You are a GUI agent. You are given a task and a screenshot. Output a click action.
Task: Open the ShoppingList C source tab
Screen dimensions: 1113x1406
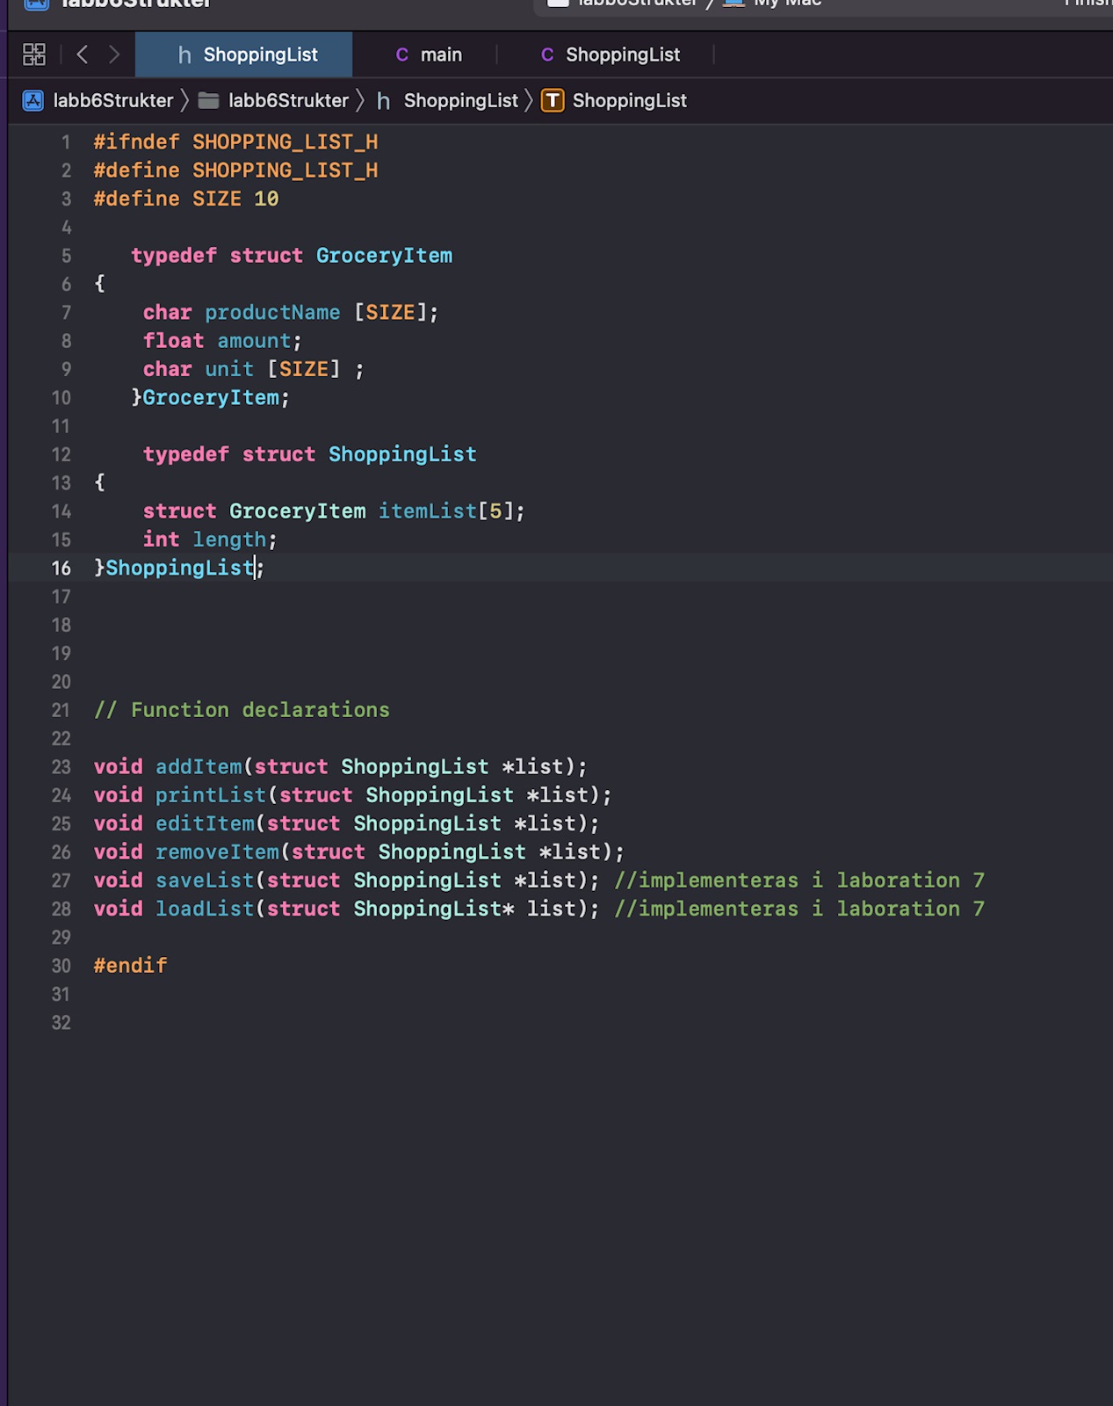[x=622, y=54]
